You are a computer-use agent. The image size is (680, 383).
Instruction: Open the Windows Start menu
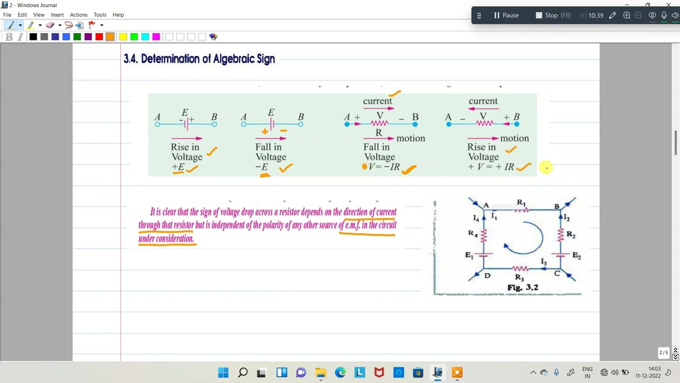(223, 372)
